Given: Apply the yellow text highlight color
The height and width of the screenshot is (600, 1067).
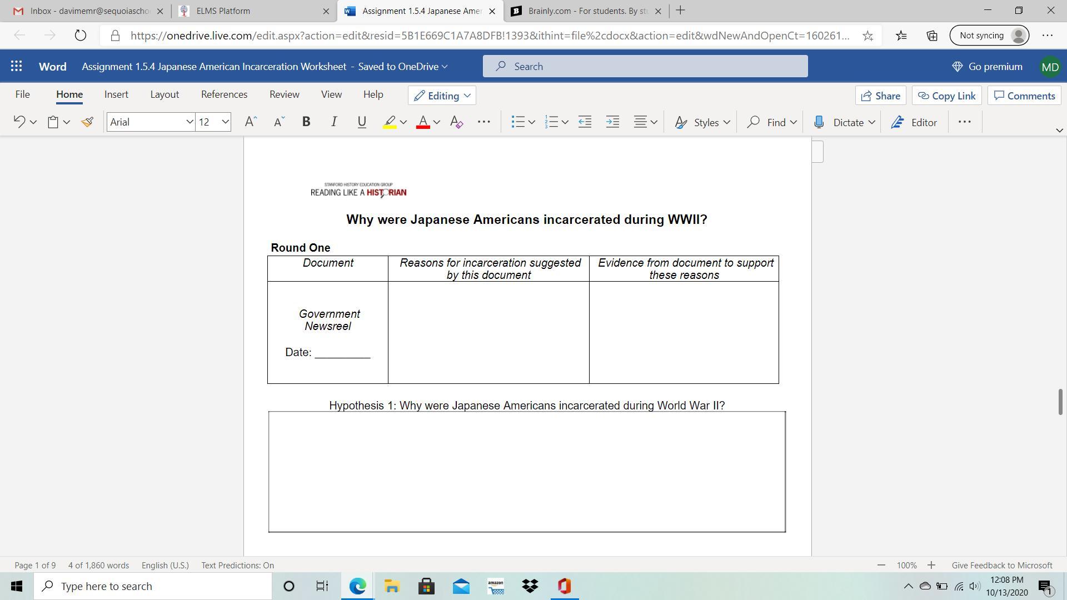Looking at the screenshot, I should pyautogui.click(x=390, y=122).
